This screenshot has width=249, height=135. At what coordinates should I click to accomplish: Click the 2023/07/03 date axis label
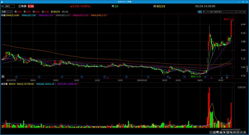tap(11, 80)
